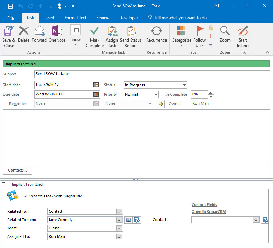Switch to the Insert tab

click(x=49, y=18)
